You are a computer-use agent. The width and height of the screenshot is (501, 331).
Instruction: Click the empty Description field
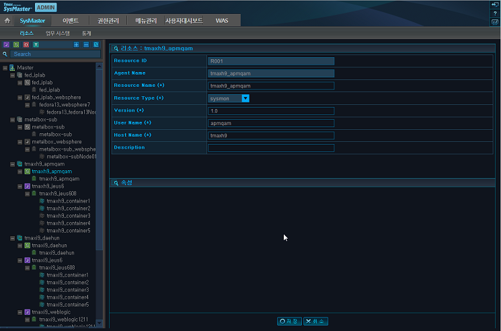[x=271, y=148]
